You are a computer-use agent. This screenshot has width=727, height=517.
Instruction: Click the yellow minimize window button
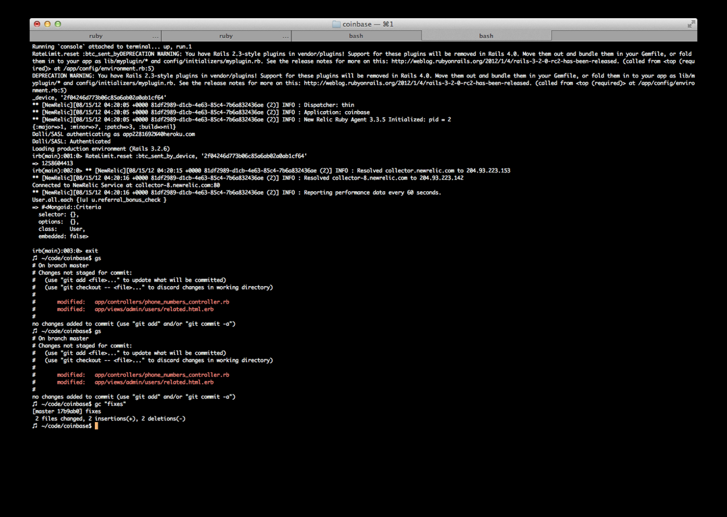[47, 24]
